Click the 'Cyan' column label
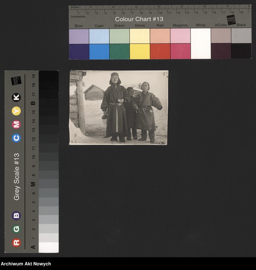256x270 pixels. click(x=99, y=26)
